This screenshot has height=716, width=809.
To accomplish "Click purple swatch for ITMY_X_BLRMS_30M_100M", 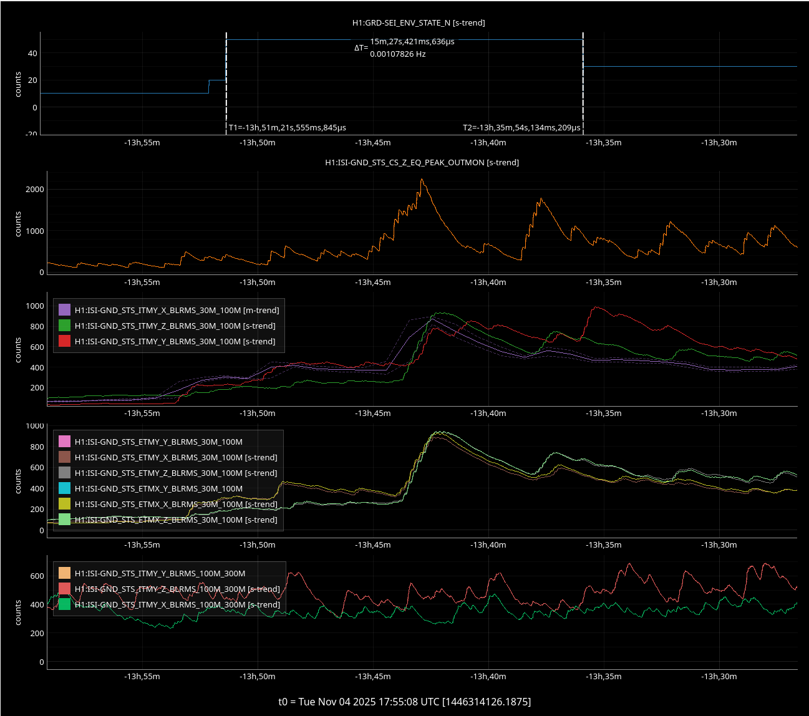I will pos(64,310).
